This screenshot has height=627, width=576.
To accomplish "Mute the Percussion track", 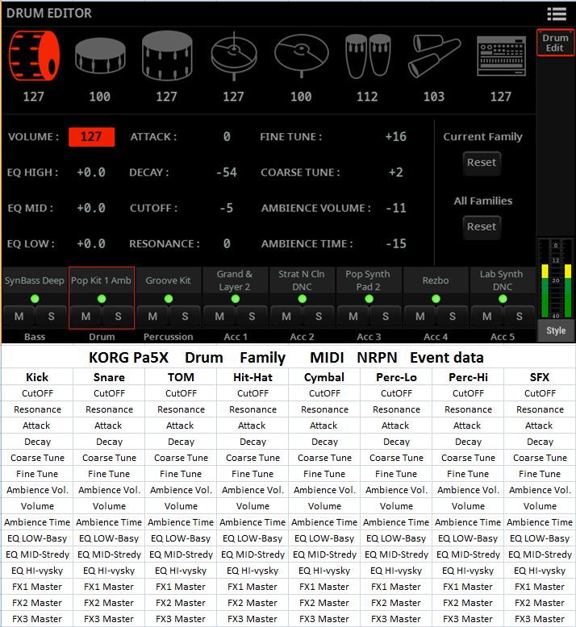I will pyautogui.click(x=152, y=317).
